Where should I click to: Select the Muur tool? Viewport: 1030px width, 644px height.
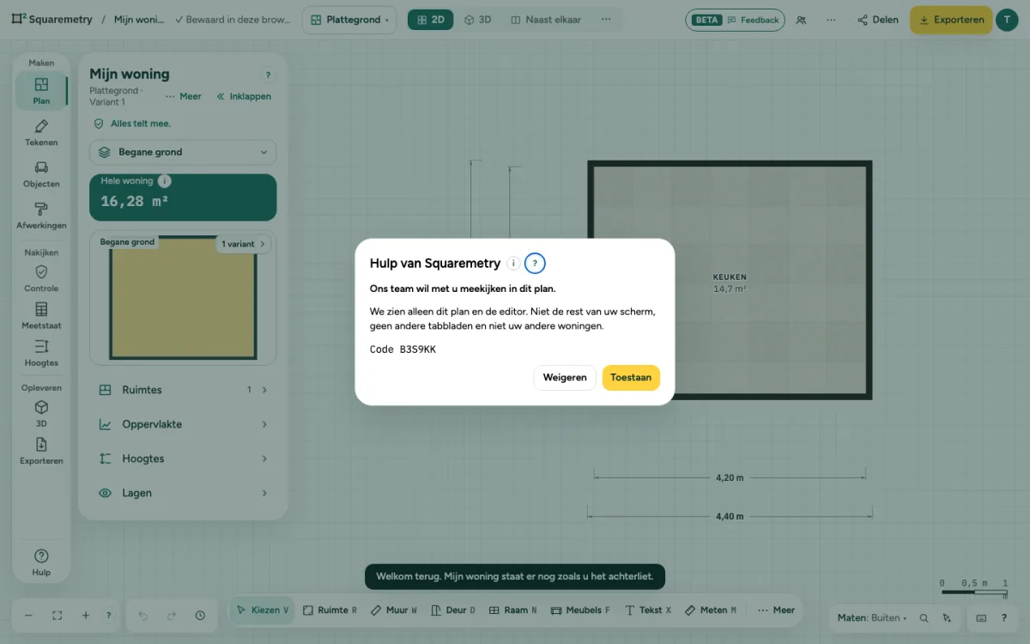pyautogui.click(x=394, y=611)
